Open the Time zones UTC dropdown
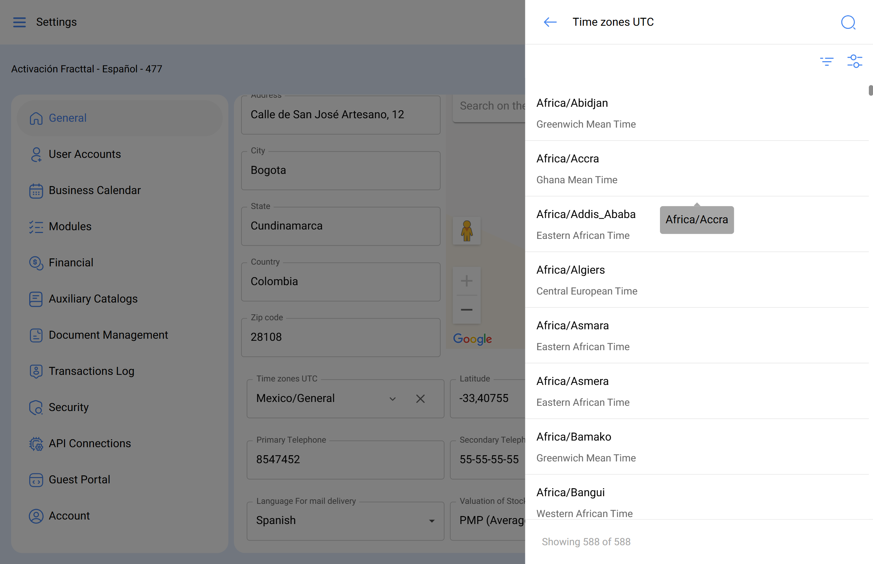The image size is (873, 564). point(392,398)
